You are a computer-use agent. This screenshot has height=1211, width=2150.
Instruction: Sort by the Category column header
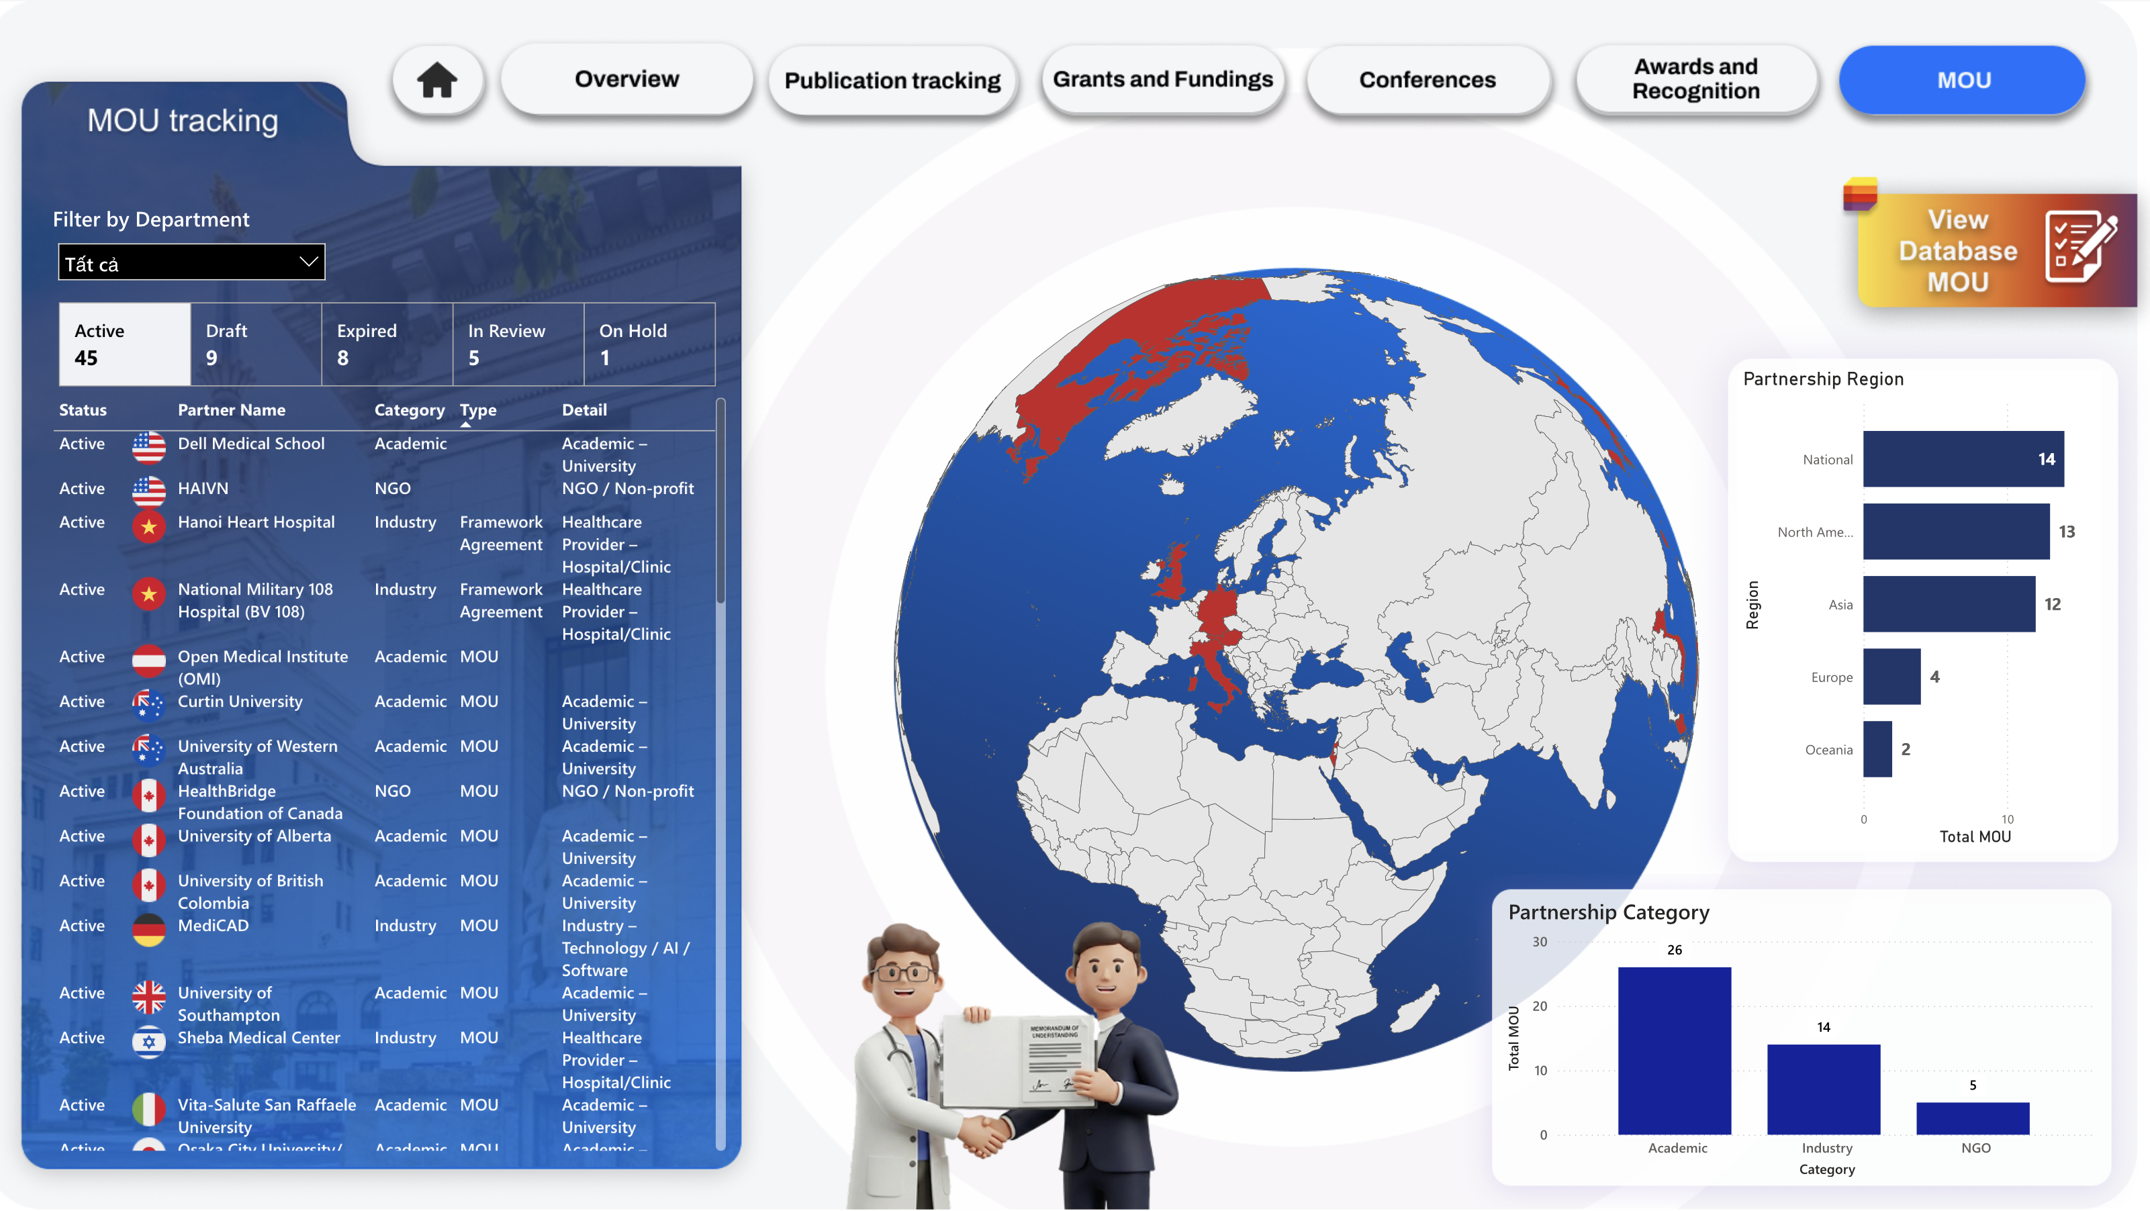(409, 409)
